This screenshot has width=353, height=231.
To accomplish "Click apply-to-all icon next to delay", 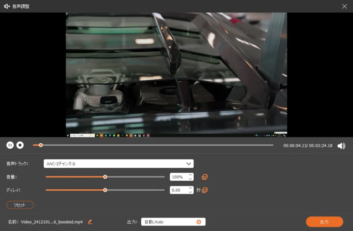I will click(x=205, y=190).
